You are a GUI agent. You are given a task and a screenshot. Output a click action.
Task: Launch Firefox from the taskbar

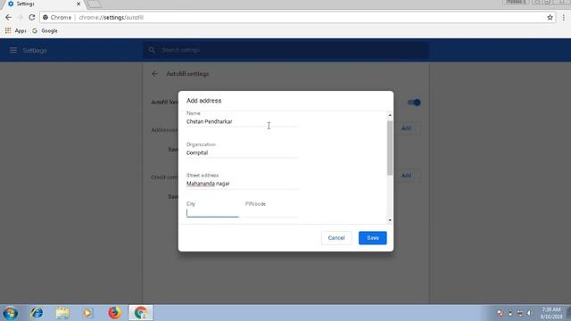pos(114,313)
